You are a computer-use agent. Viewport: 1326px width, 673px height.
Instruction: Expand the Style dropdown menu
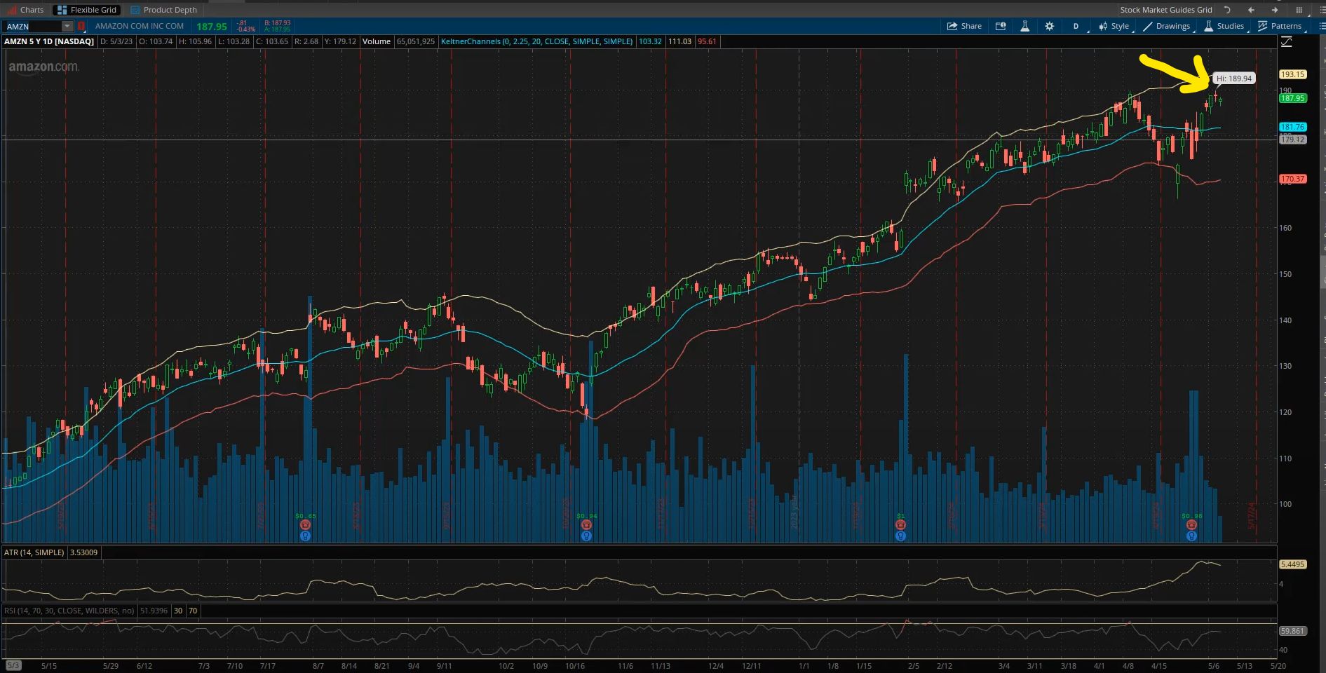[1114, 26]
